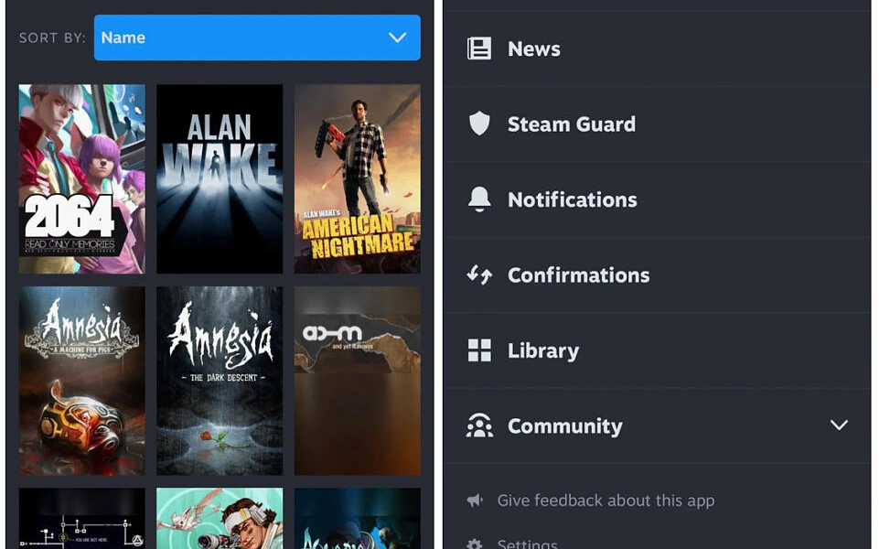
Task: Open the And Yet It Moves cover
Action: 358,381
